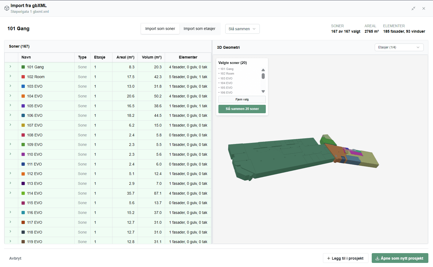Collapse the import dialog with shrink icon
The image size is (433, 267).
click(x=413, y=8)
